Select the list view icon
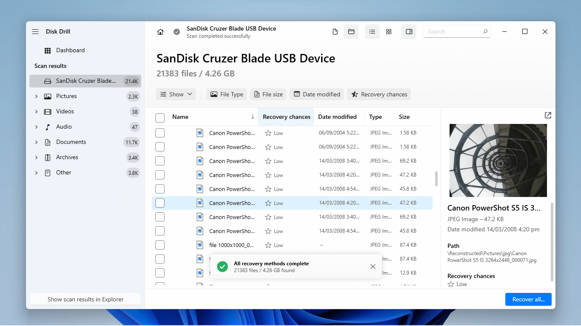581x326 pixels. (372, 31)
